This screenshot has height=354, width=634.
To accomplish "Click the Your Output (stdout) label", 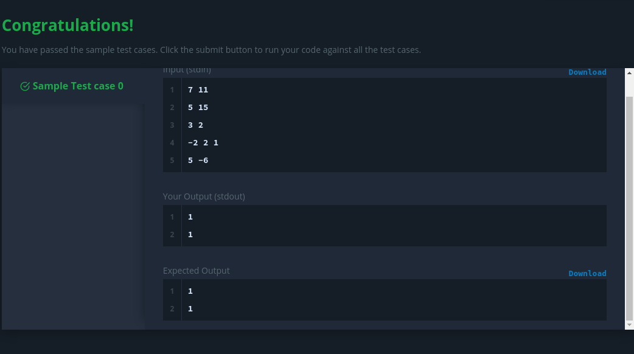I will pyautogui.click(x=204, y=196).
